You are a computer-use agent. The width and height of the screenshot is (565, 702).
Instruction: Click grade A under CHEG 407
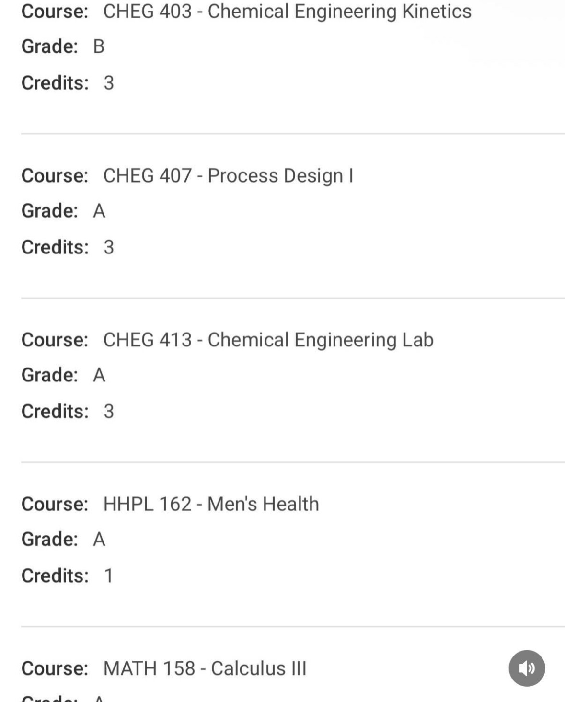coord(99,211)
